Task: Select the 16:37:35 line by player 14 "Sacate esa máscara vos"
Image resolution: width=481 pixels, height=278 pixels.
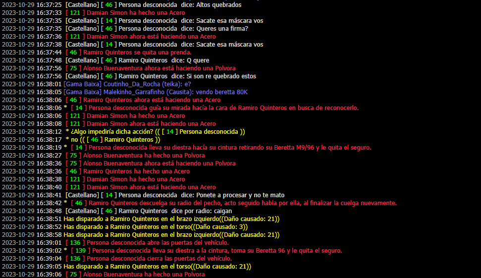Action: [133, 21]
